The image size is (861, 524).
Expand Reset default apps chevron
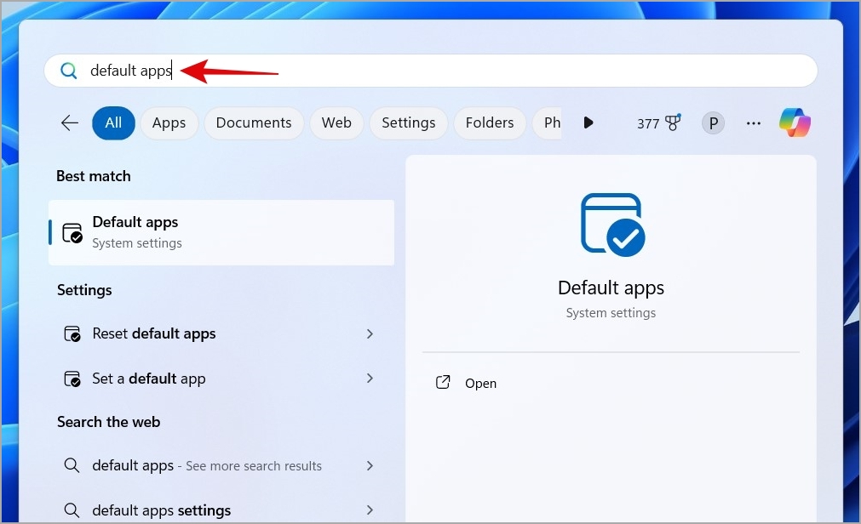[370, 333]
